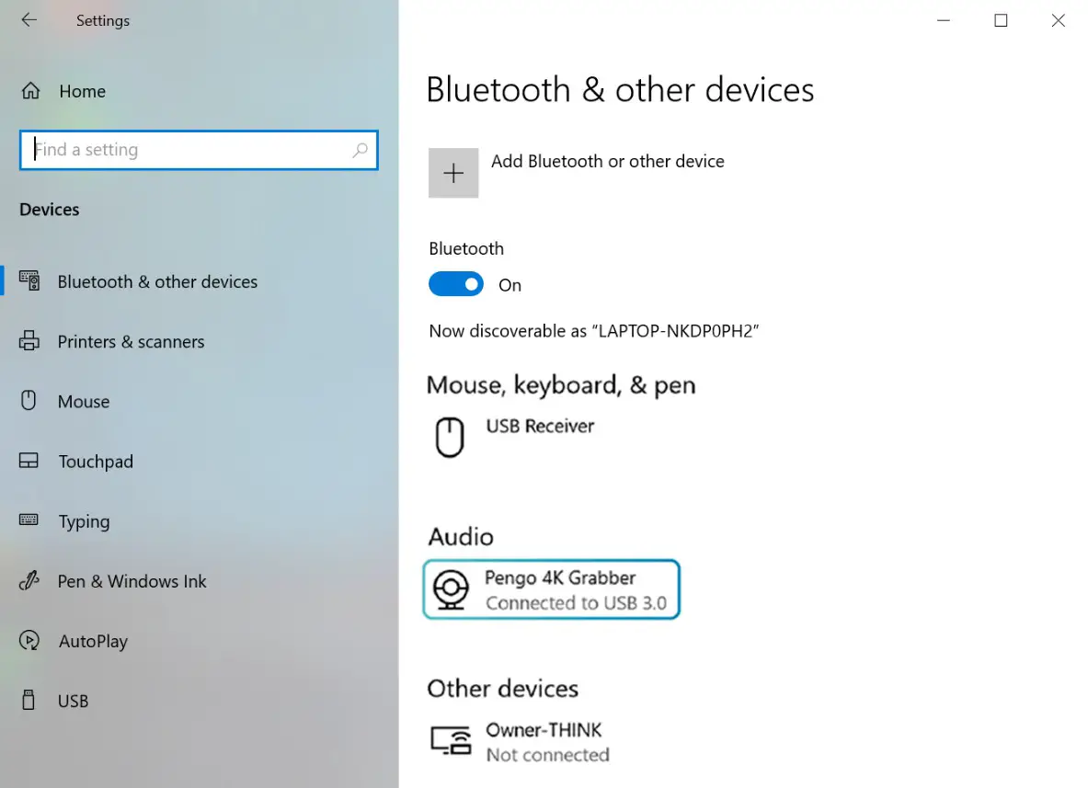Click the Home link

point(83,91)
